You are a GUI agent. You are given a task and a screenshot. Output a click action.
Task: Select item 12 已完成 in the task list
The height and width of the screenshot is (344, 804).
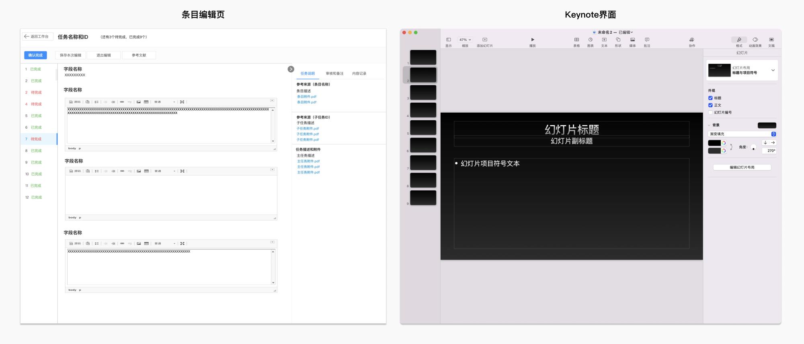[39, 197]
